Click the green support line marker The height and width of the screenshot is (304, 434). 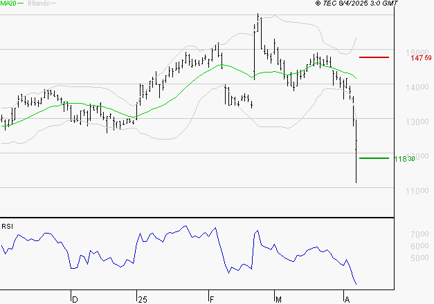pos(374,158)
